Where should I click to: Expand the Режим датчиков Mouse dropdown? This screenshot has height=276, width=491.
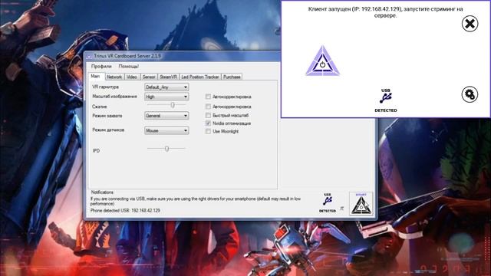pos(166,130)
